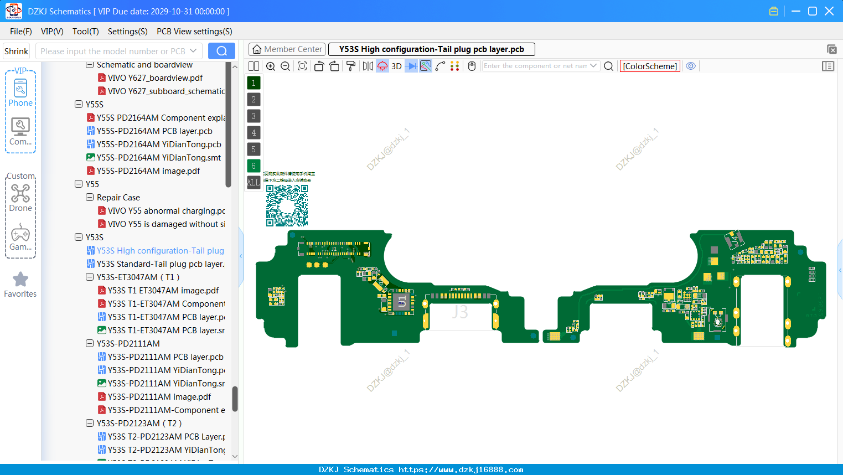This screenshot has width=843, height=475.
Task: Click the gift box icon in title bar
Action: click(774, 11)
